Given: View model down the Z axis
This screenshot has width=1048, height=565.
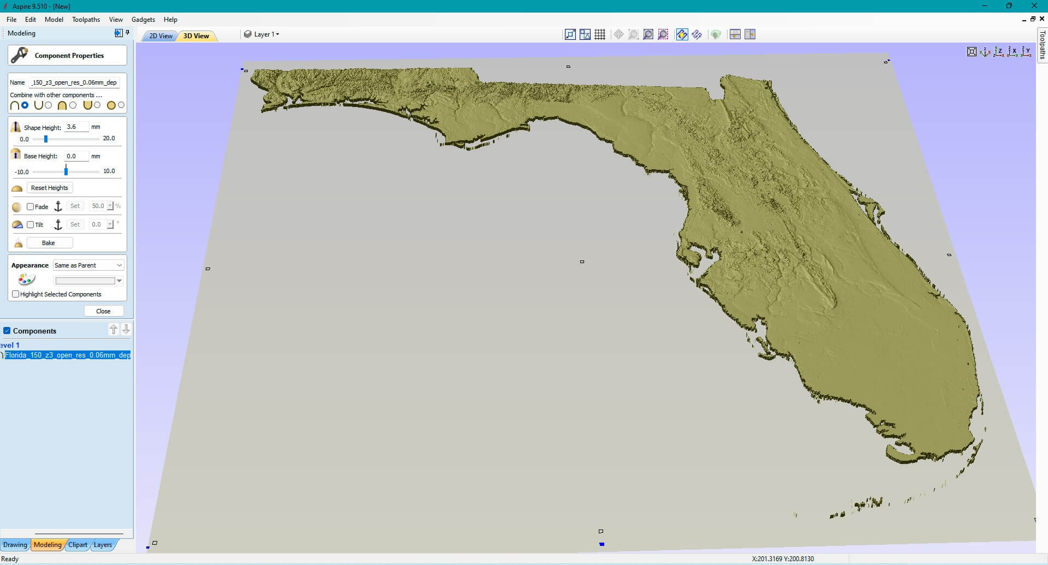Looking at the screenshot, I should tap(999, 52).
